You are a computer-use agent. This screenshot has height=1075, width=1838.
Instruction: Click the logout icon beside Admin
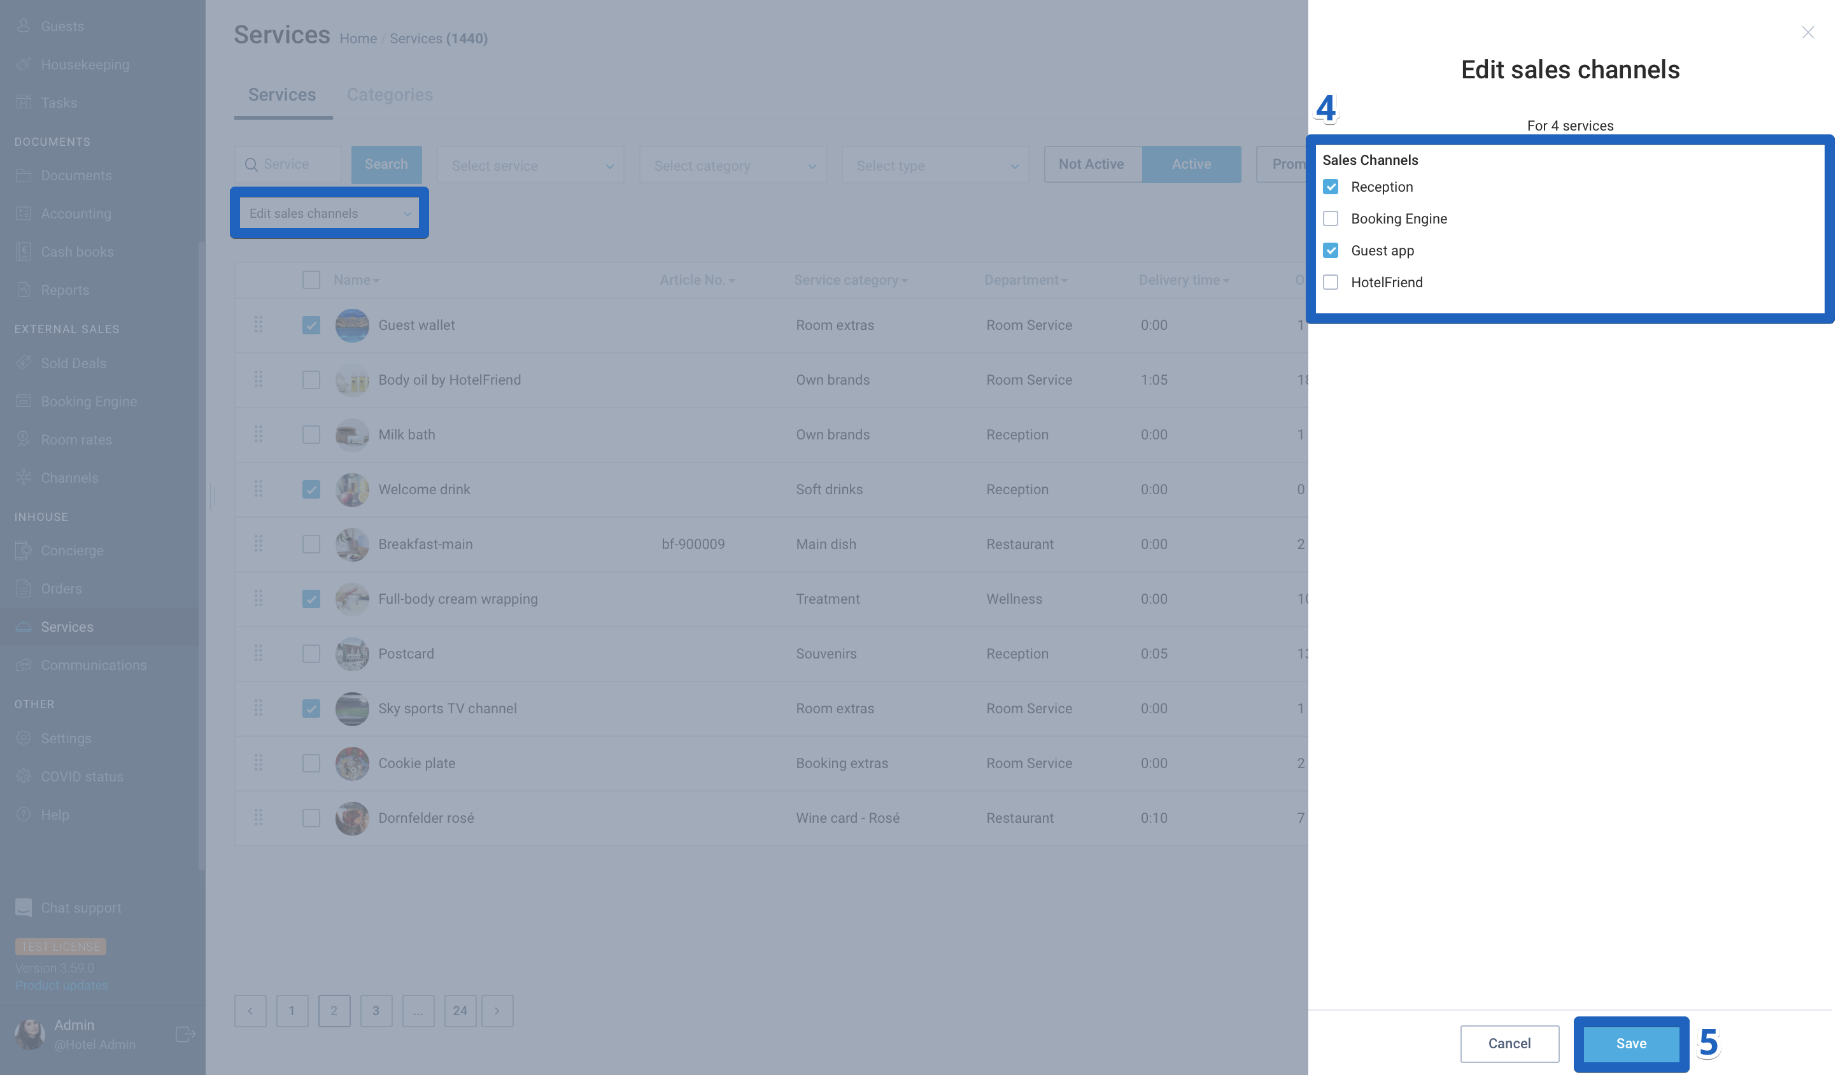point(185,1034)
